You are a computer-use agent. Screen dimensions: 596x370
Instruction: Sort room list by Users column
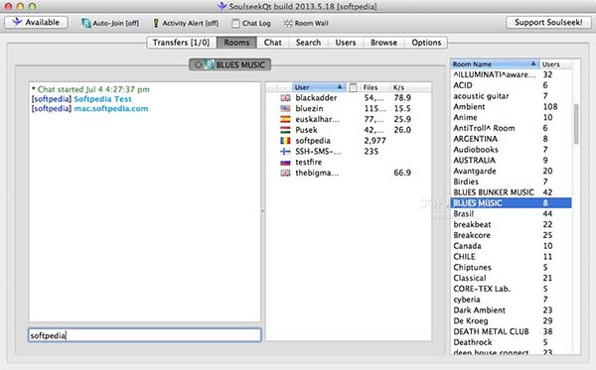click(555, 64)
